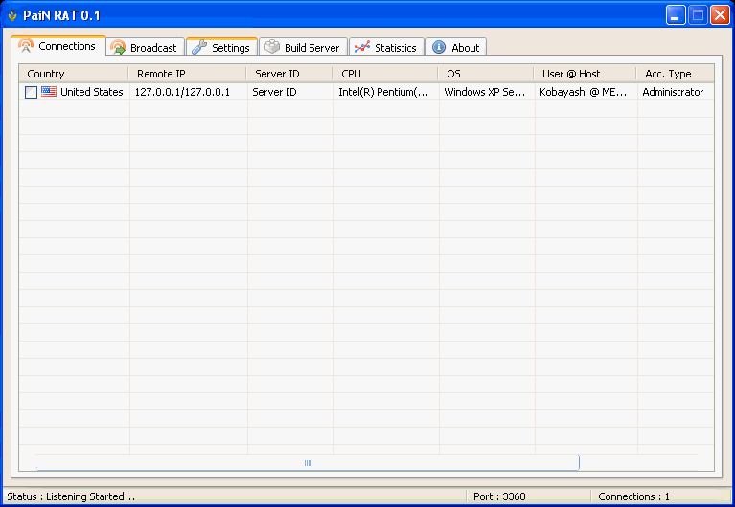Click the About info icon
Screen dimensions: 735x507
[439, 48]
